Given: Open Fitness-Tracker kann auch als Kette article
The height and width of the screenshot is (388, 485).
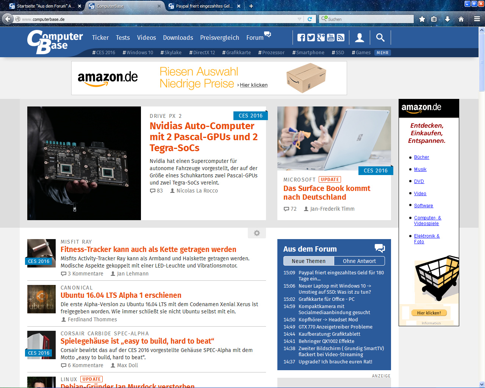Looking at the screenshot, I should tap(149, 249).
